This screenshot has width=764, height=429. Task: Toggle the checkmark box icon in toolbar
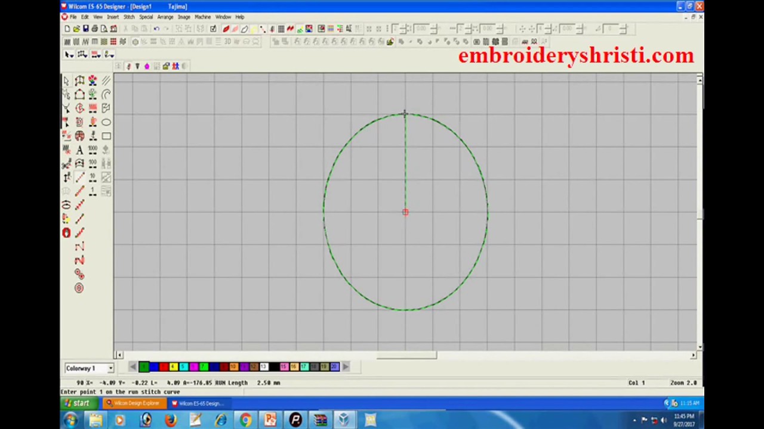(x=213, y=29)
